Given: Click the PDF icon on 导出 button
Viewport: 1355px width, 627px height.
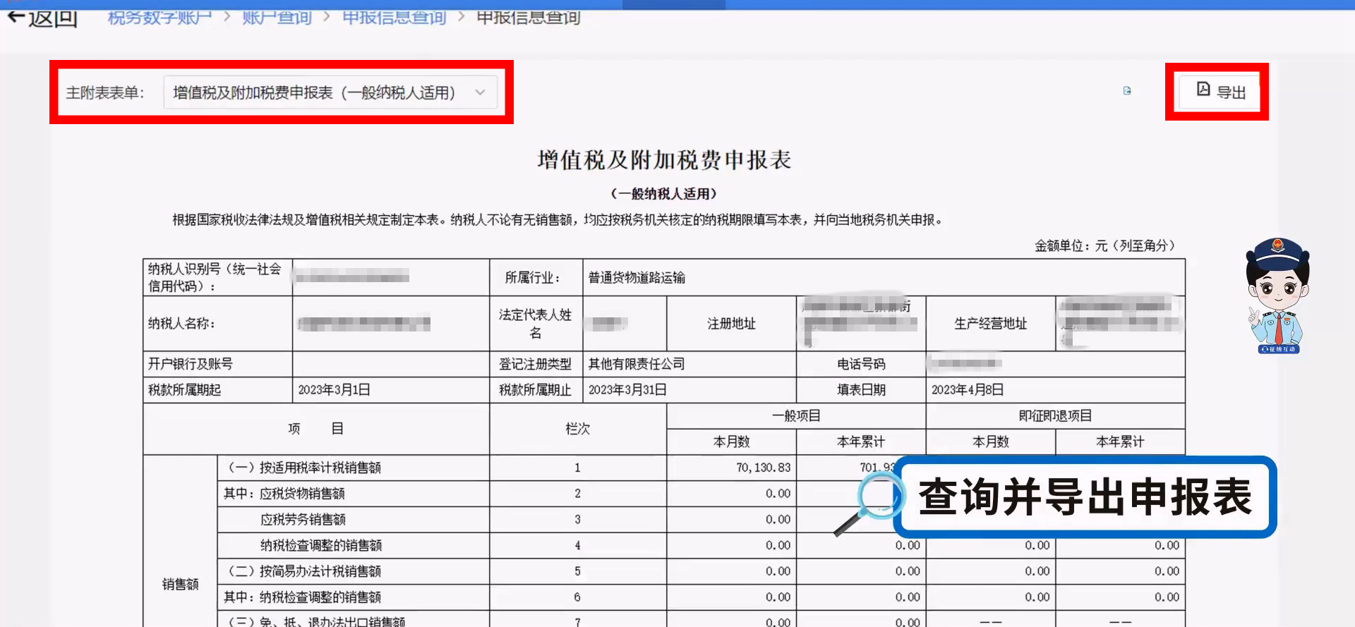Looking at the screenshot, I should pyautogui.click(x=1203, y=90).
